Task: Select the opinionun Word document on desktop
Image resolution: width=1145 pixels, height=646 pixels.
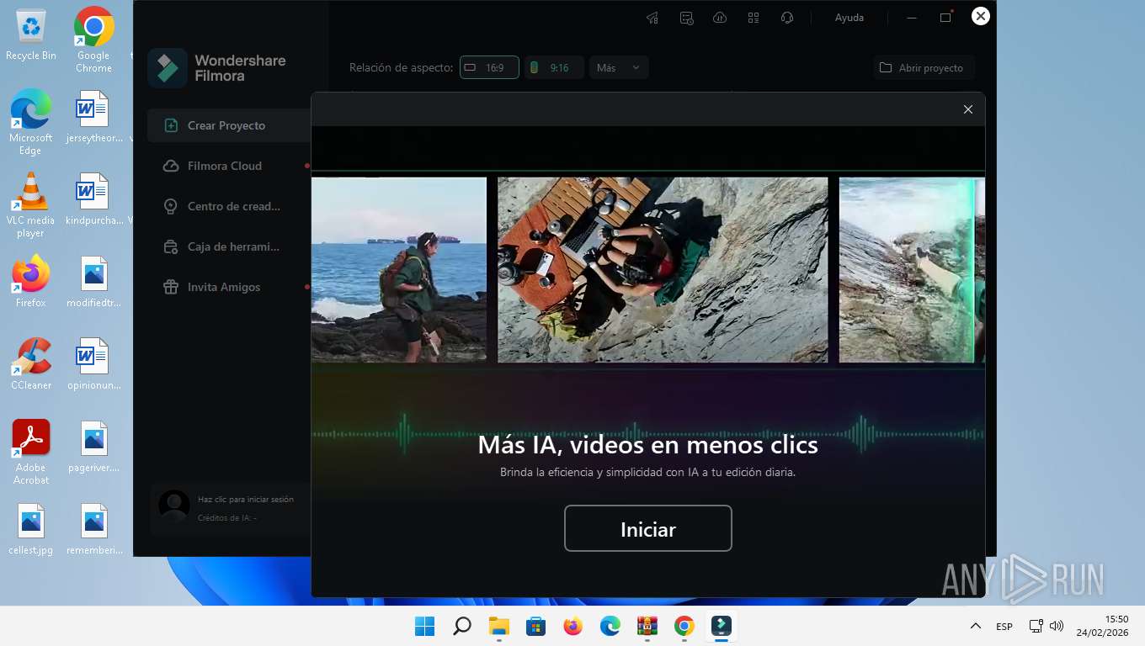Action: (x=93, y=363)
